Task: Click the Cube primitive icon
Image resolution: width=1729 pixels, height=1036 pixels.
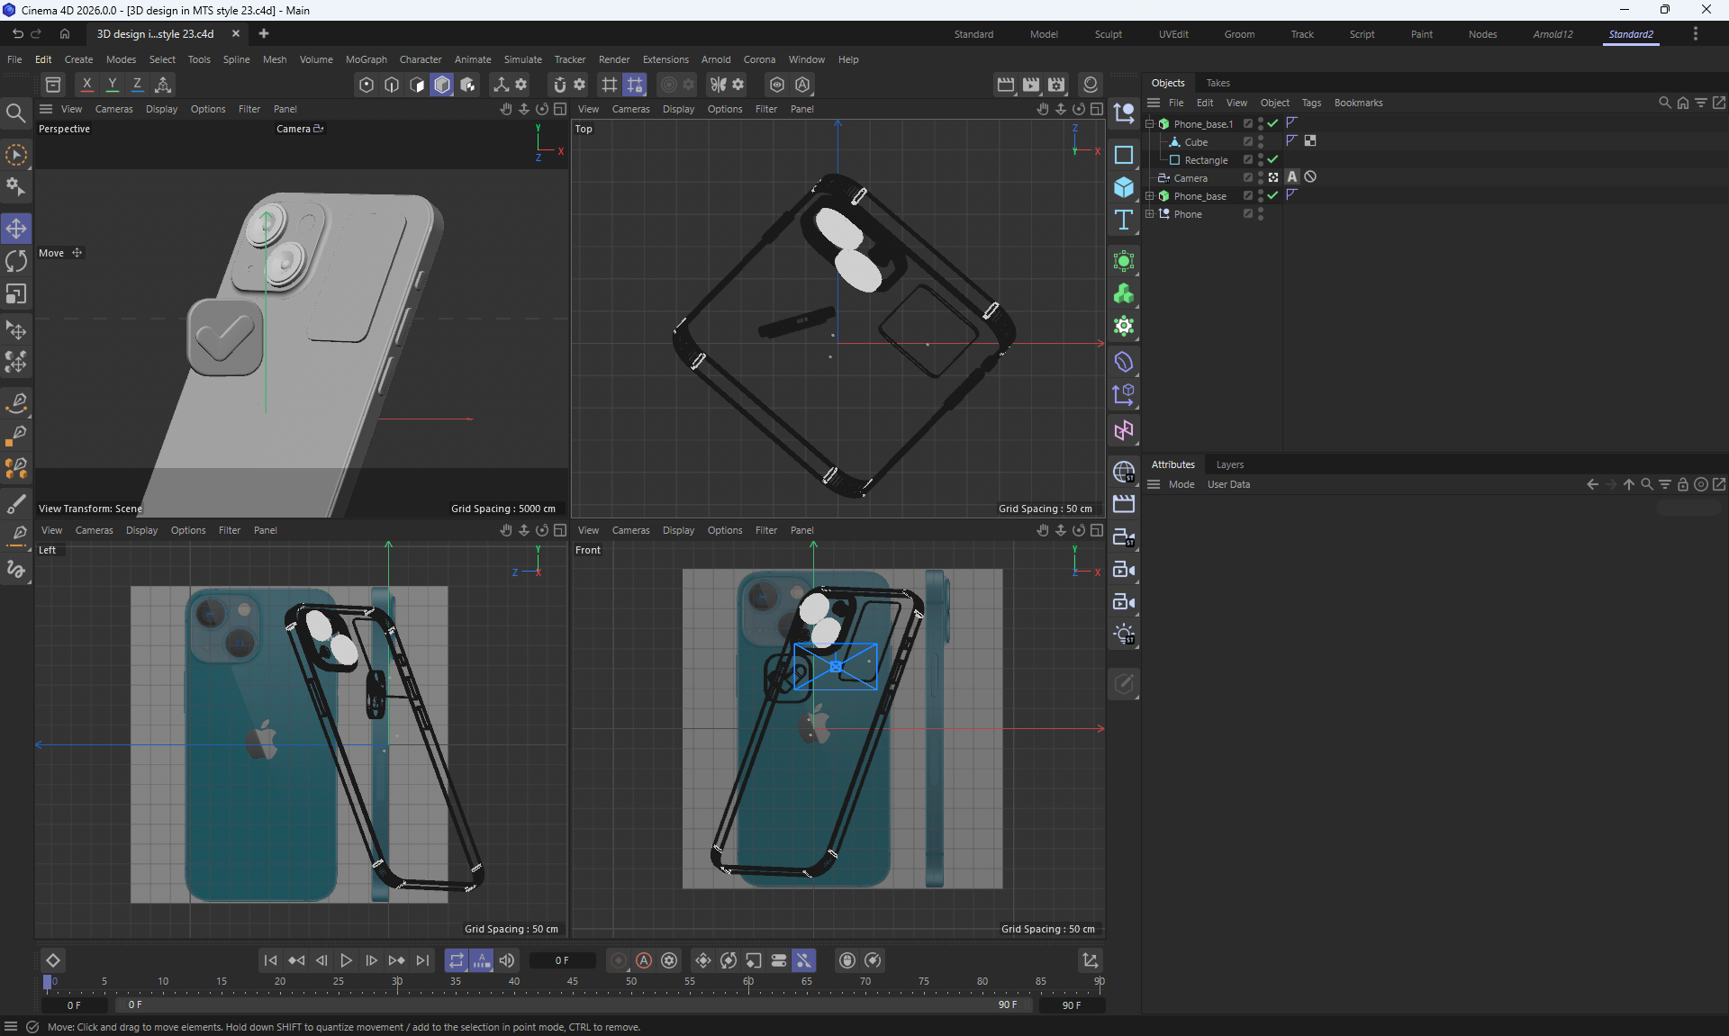Action: [x=1123, y=187]
